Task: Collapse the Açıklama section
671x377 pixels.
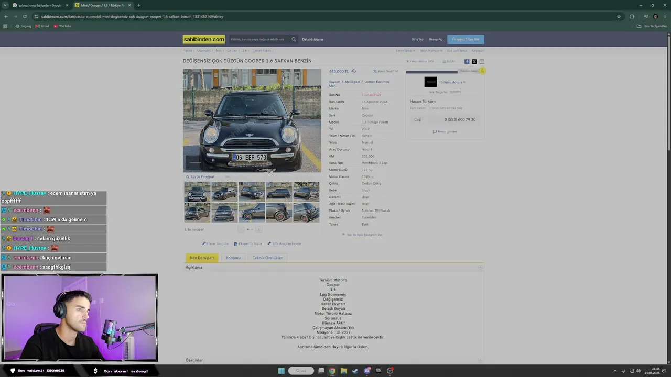Action: click(x=480, y=268)
